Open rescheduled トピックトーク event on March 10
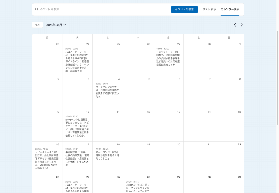 coord(77,127)
